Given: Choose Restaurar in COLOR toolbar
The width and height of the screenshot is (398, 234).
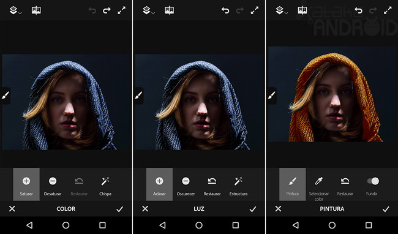Looking at the screenshot, I should (x=79, y=184).
